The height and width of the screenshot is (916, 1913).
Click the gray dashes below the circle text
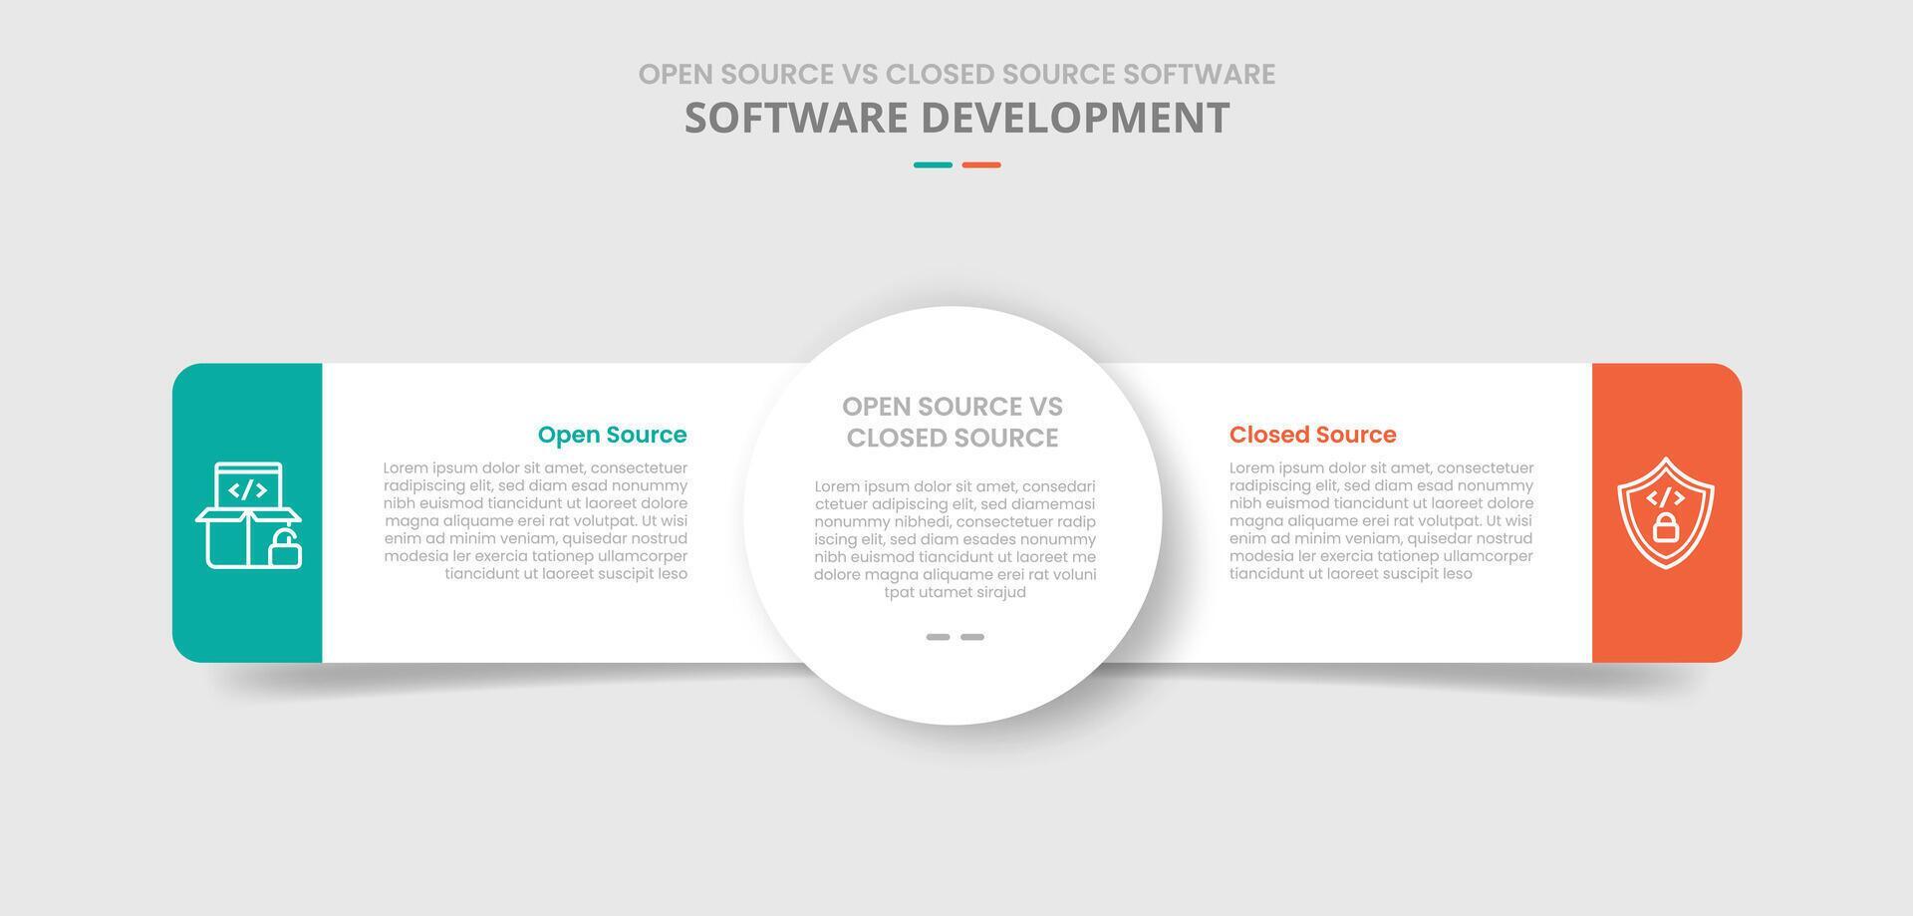(x=954, y=637)
